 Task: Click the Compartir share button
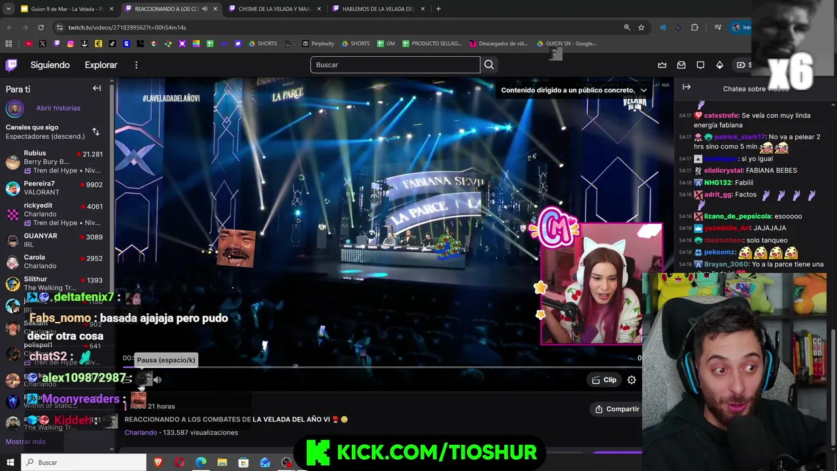617,409
